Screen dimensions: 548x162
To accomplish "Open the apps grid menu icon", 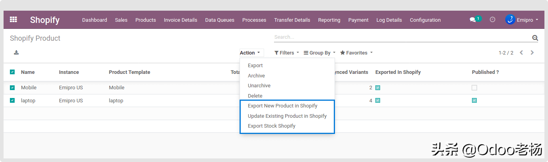I will (x=13, y=19).
